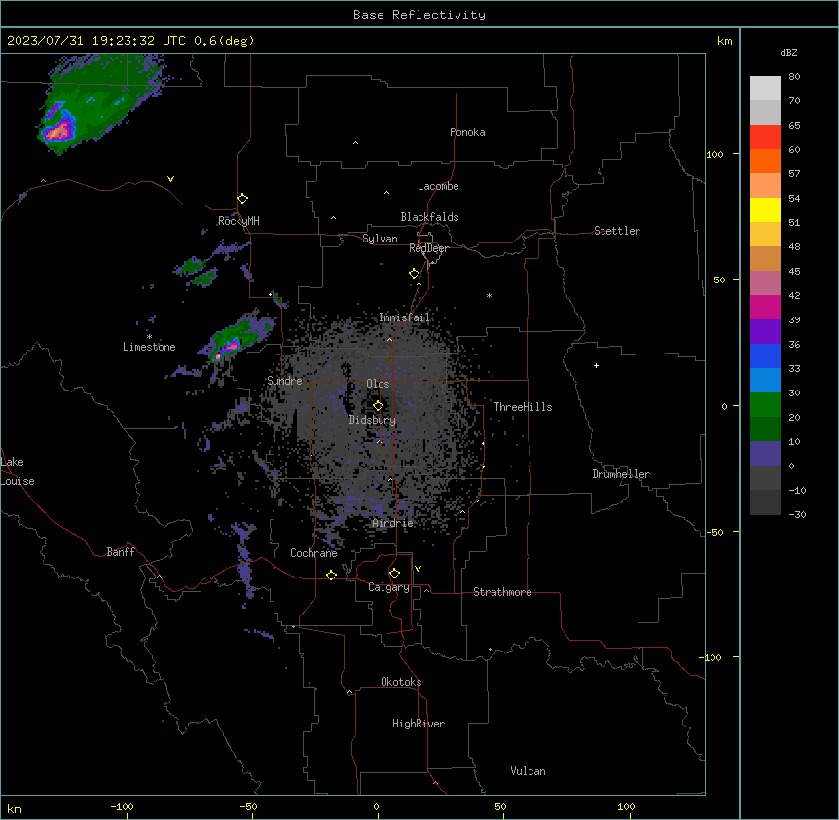This screenshot has width=839, height=820.
Task: Click the Okotoks town label
Action: point(401,682)
